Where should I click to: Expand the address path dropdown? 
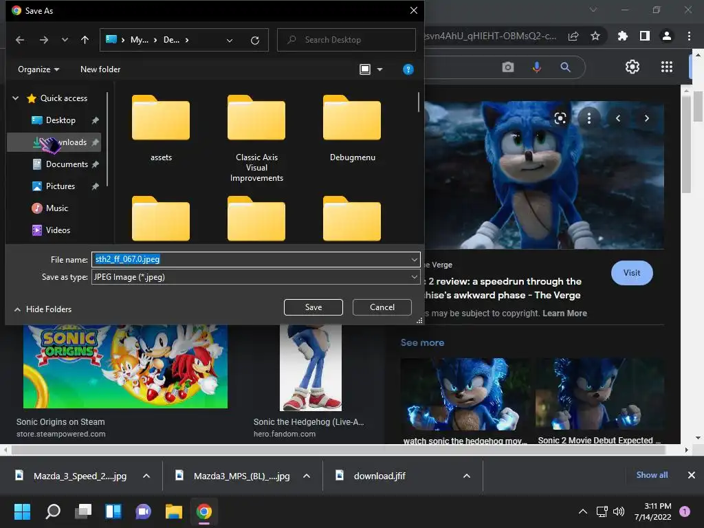230,41
